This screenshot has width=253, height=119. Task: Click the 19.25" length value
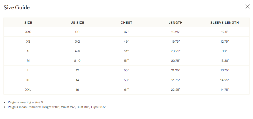pos(175,32)
